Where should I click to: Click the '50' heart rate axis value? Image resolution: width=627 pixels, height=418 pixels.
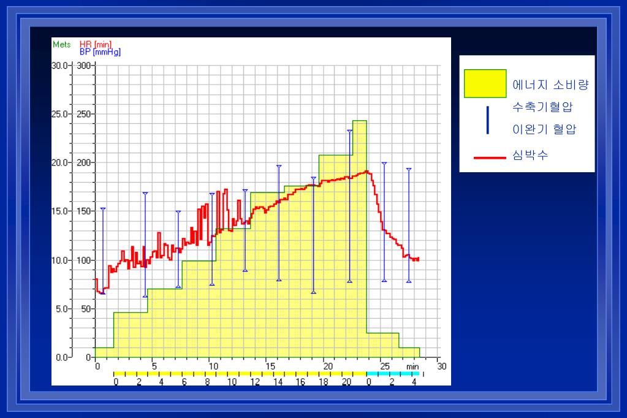(x=86, y=309)
